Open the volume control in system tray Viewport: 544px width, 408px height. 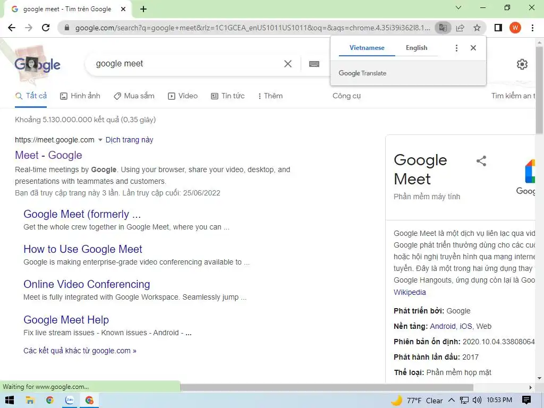[477, 400]
